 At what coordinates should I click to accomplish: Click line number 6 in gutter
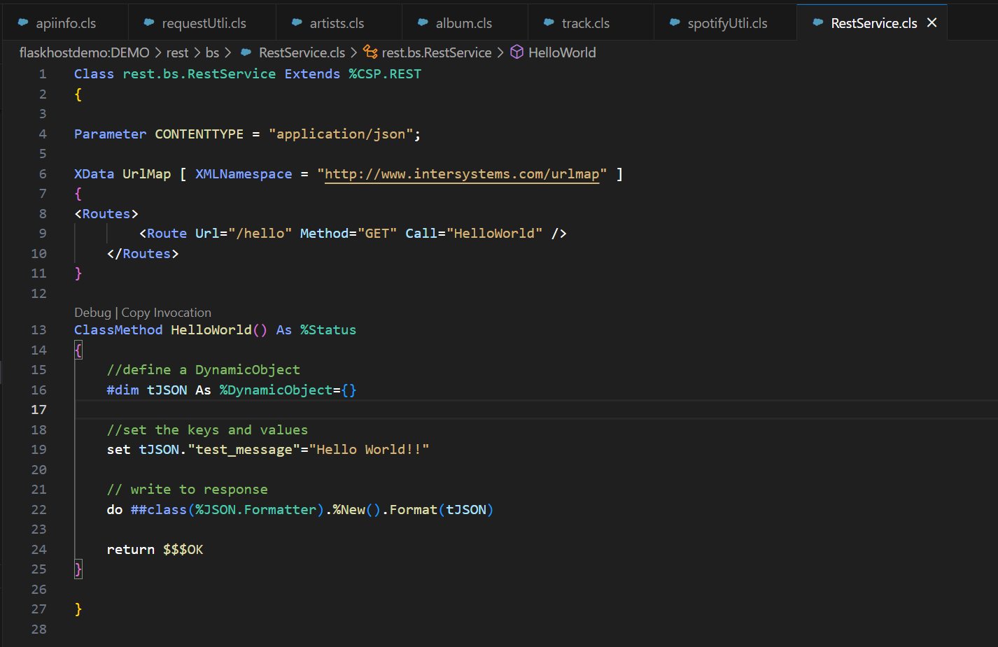[43, 173]
